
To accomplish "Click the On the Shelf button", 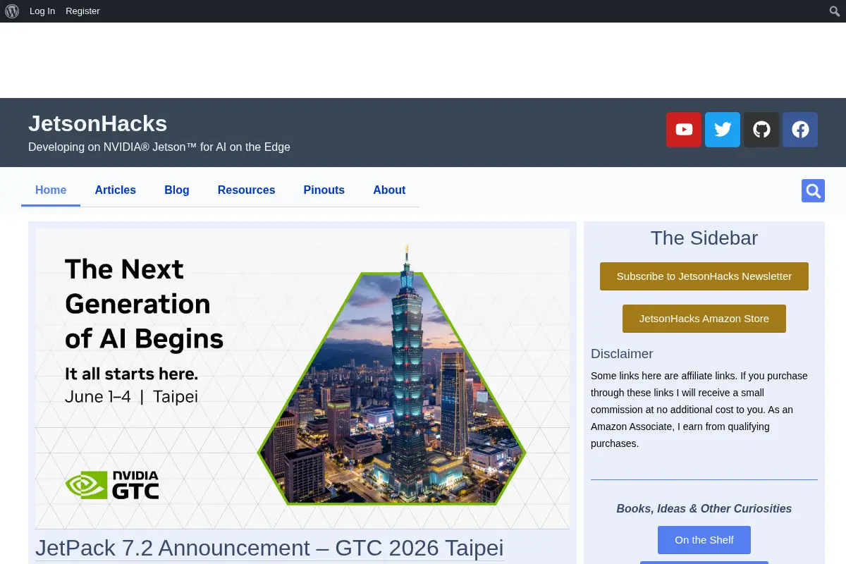I will click(x=704, y=540).
